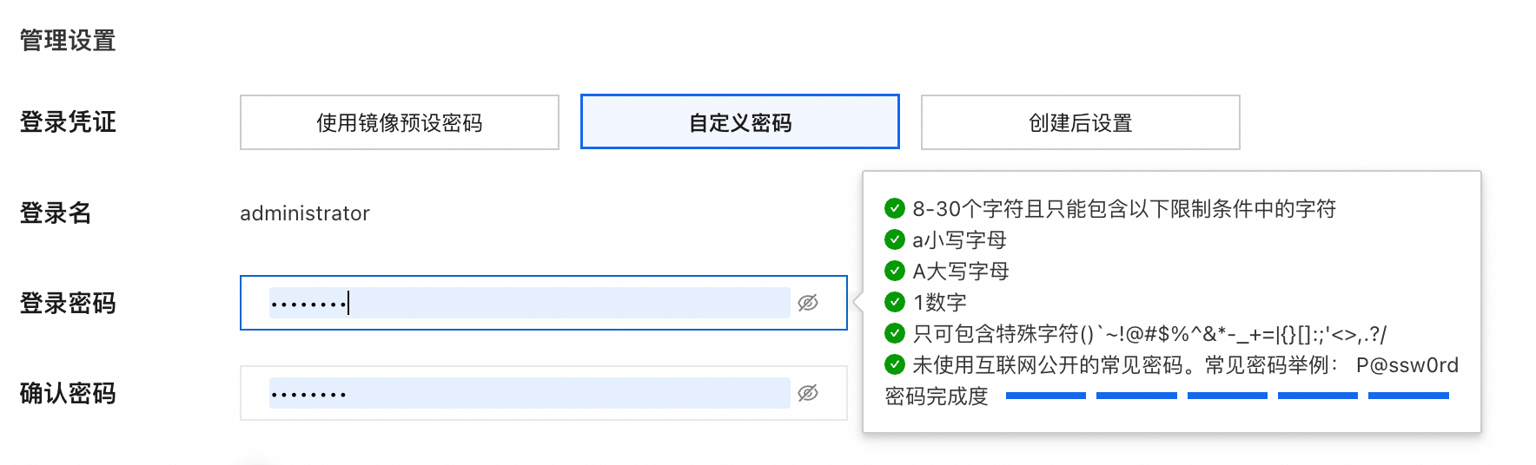Image resolution: width=1536 pixels, height=465 pixels.
Task: Click the green check next to a小写字母
Action: [895, 239]
